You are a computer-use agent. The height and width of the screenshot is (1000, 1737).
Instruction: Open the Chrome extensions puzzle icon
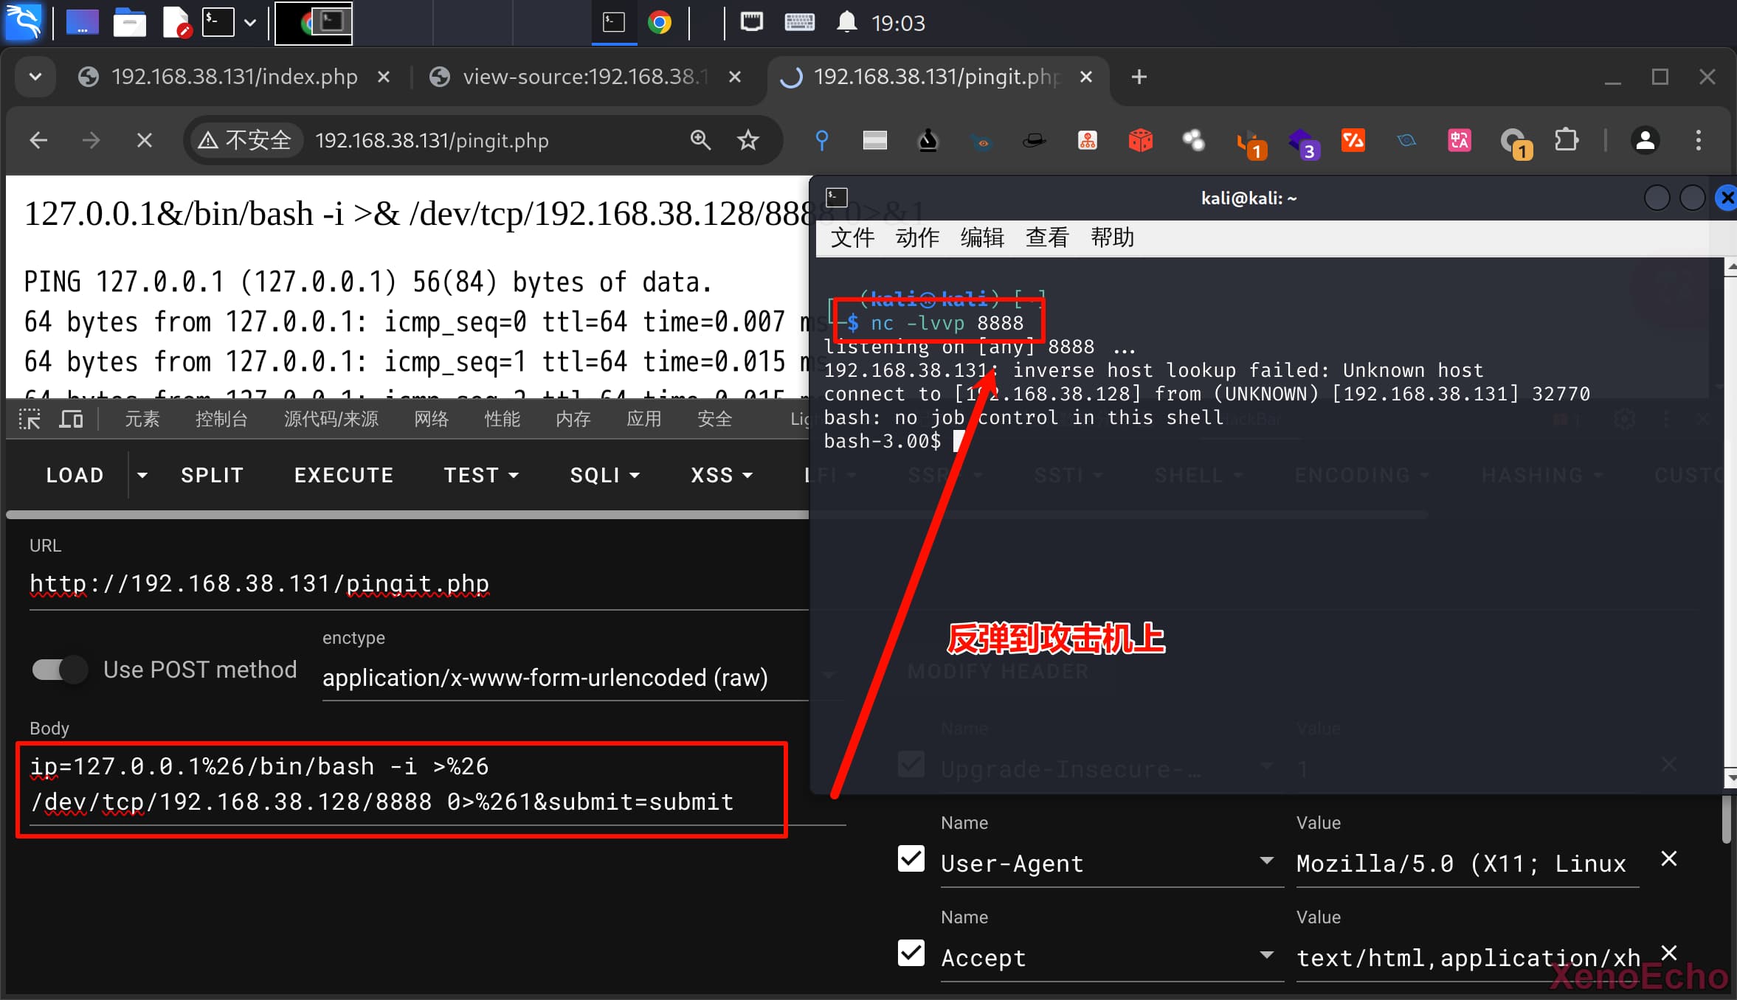pyautogui.click(x=1566, y=140)
